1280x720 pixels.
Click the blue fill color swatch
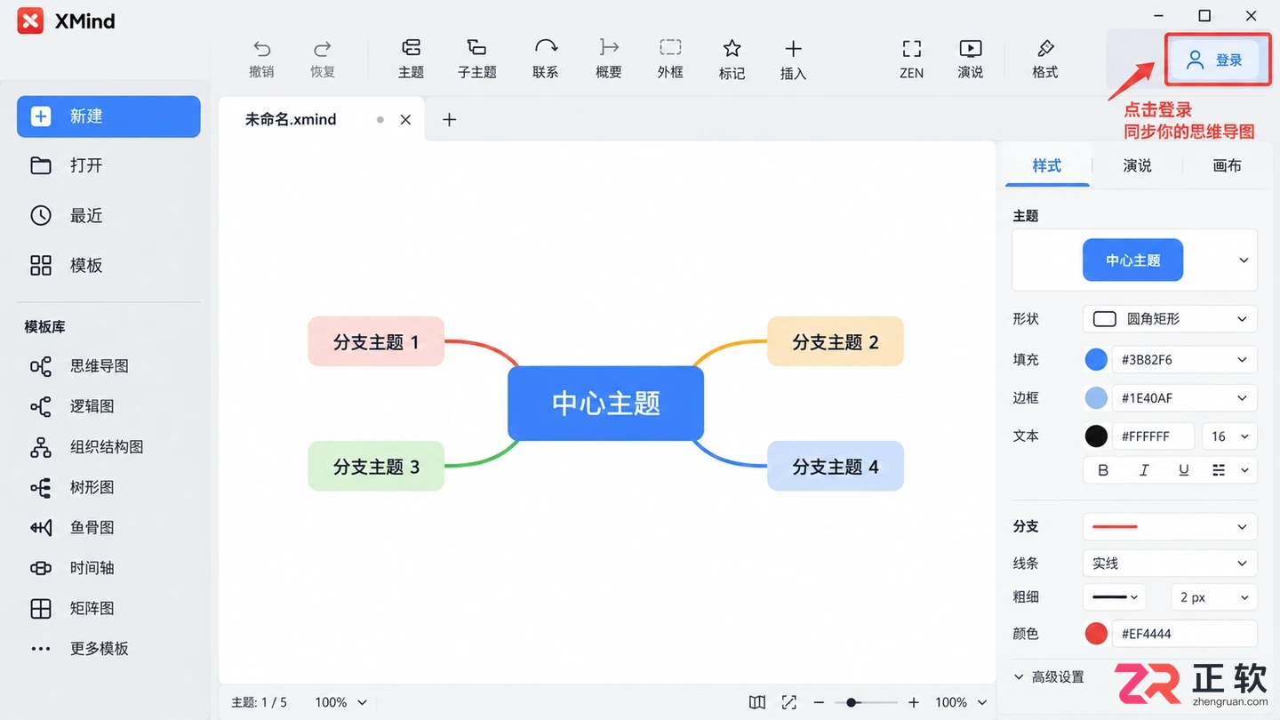[x=1096, y=360]
